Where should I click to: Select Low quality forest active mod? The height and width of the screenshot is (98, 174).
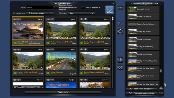143,9
